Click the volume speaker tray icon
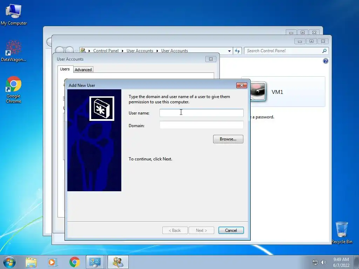This screenshot has width=359, height=269. pos(323,262)
